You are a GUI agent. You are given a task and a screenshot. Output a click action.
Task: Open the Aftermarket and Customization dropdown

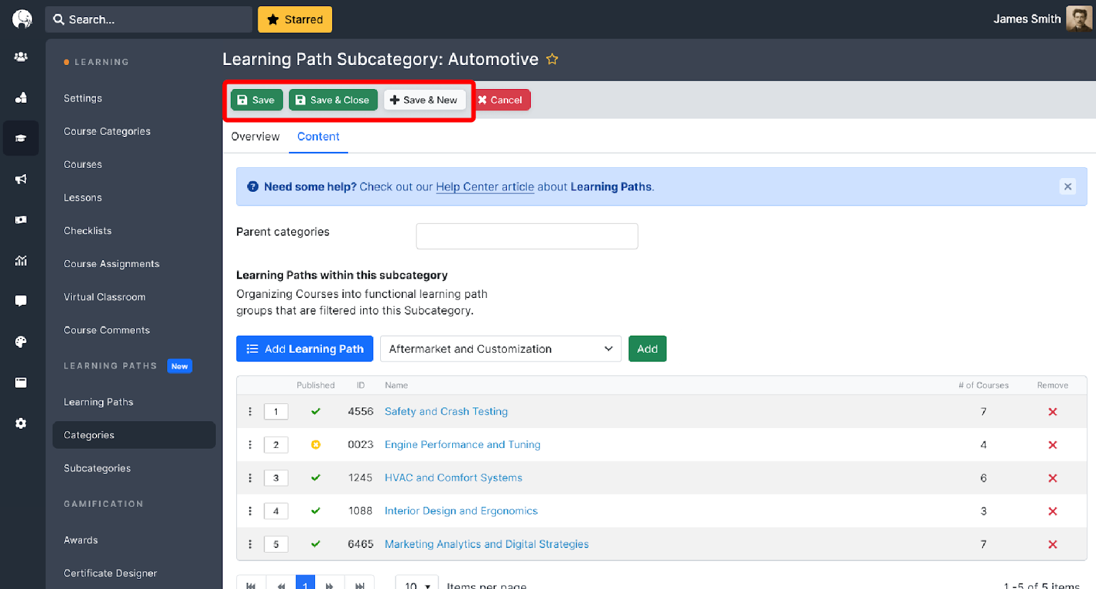(500, 349)
